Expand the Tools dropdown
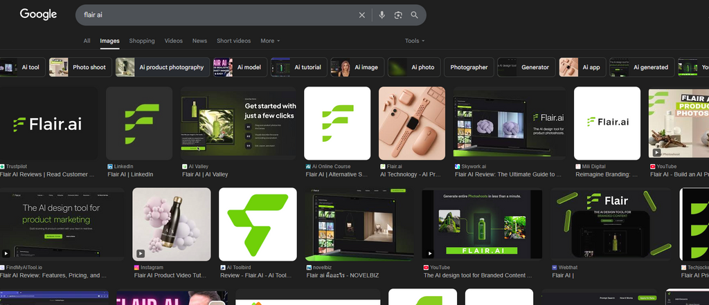709x305 pixels. (x=415, y=41)
